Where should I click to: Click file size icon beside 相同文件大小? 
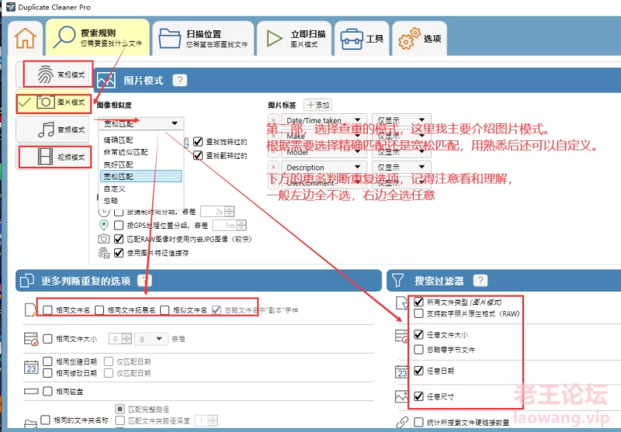point(31,339)
